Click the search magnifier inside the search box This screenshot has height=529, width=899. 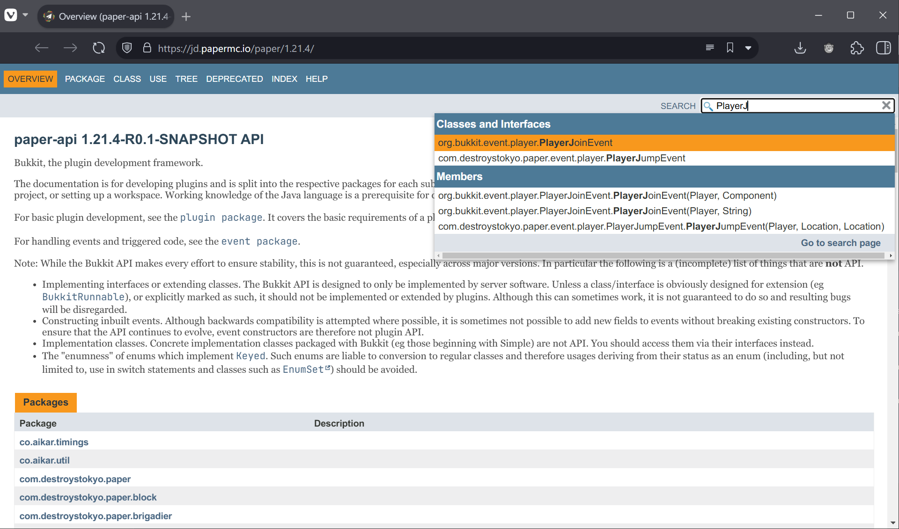click(x=708, y=106)
